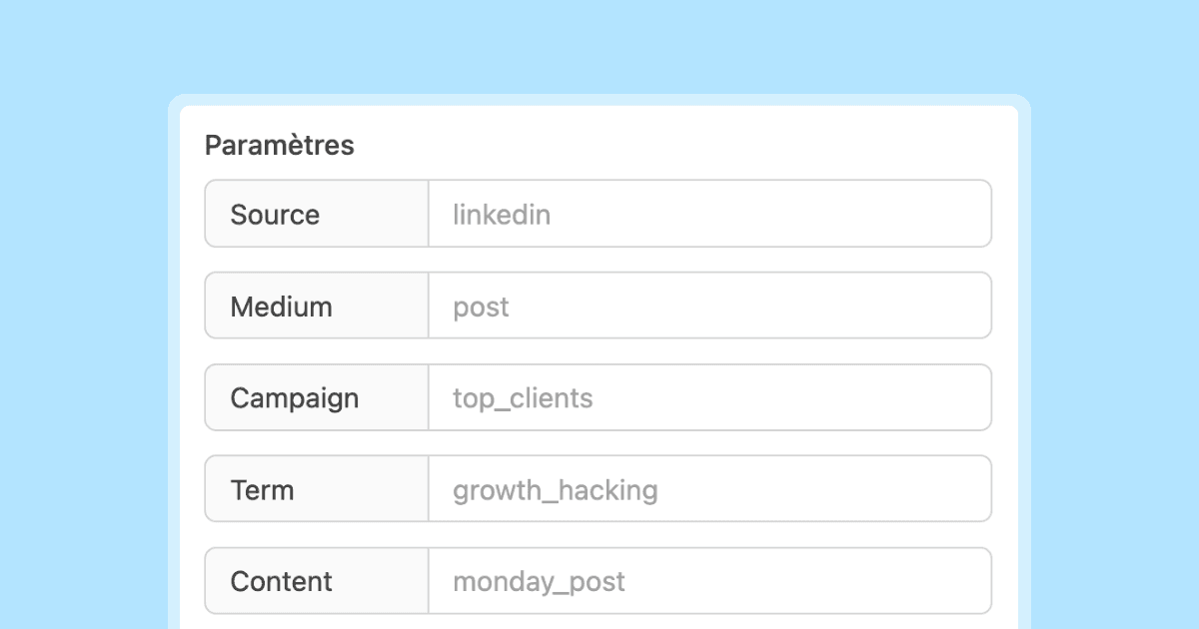Click the Paramètres heading
This screenshot has width=1199, height=629.
pos(280,146)
